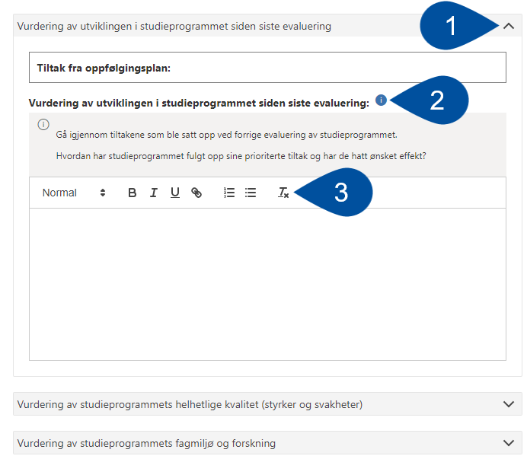Click inside the empty rich text editor area

coord(267,283)
